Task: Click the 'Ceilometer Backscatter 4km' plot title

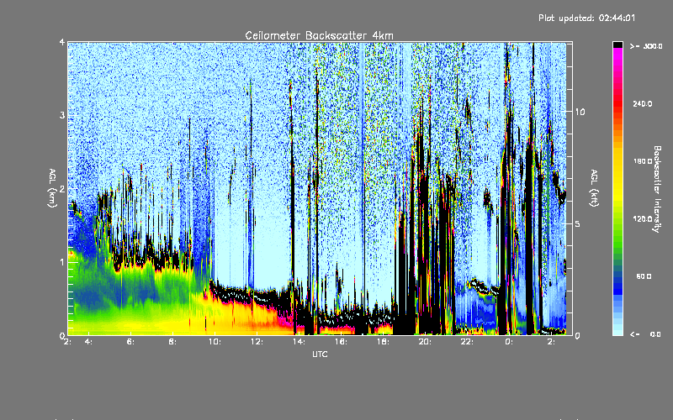Action: point(319,35)
